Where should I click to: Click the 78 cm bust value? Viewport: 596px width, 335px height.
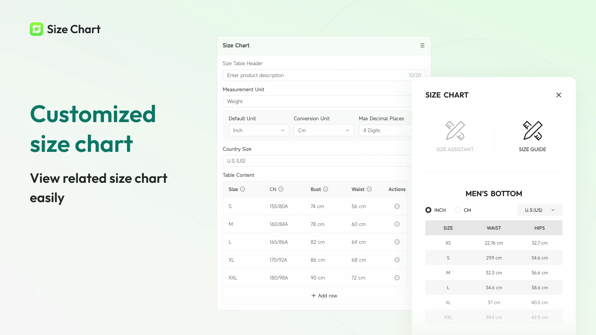[x=317, y=224]
